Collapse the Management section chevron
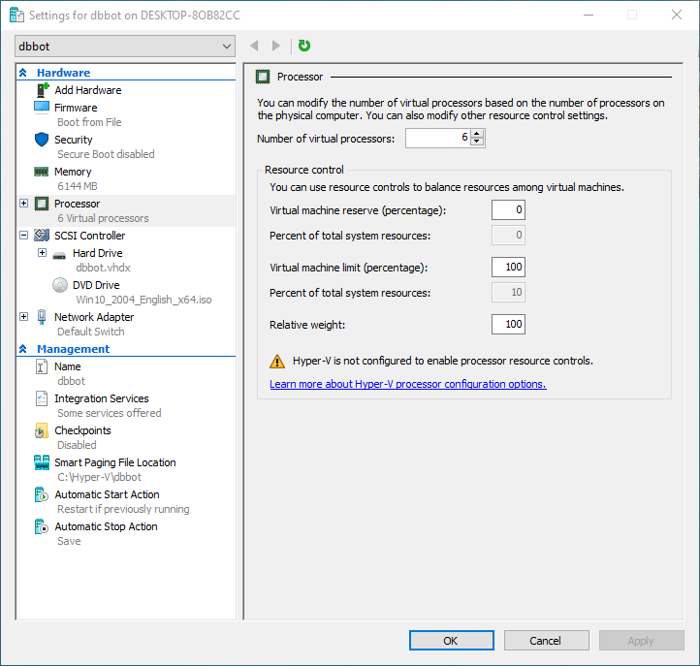700x666 pixels. 23,349
